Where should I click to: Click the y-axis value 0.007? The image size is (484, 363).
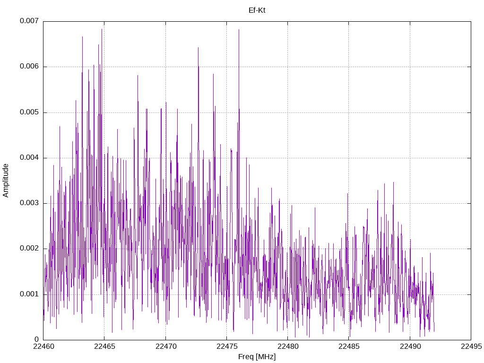[29, 21]
